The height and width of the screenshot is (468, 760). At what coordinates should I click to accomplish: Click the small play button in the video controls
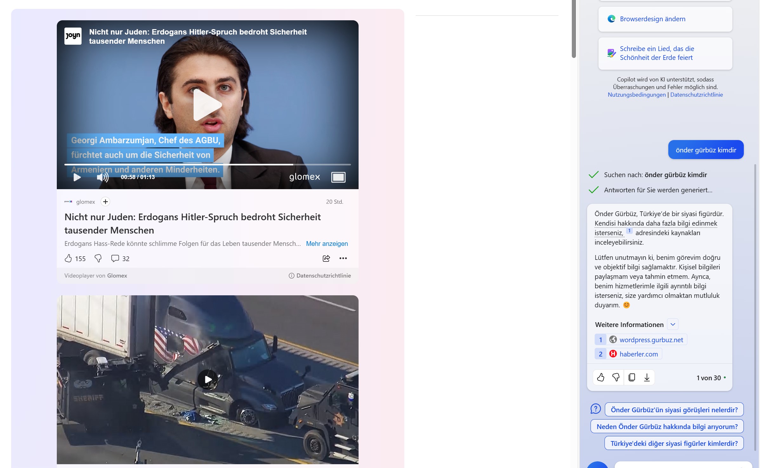pyautogui.click(x=77, y=177)
